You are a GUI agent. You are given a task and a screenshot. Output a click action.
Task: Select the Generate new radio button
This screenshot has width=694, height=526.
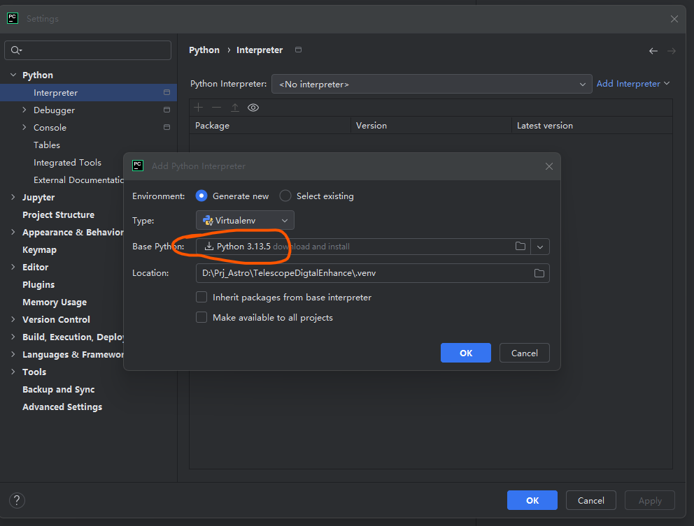(201, 196)
